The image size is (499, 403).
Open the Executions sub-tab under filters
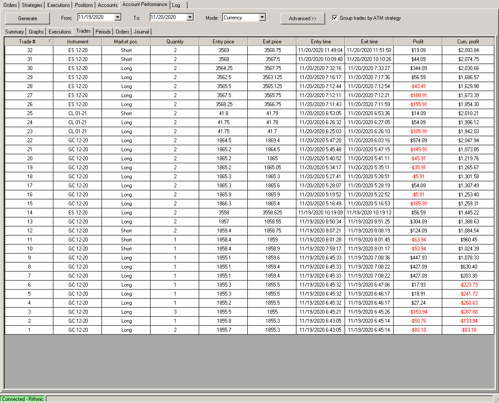[60, 32]
